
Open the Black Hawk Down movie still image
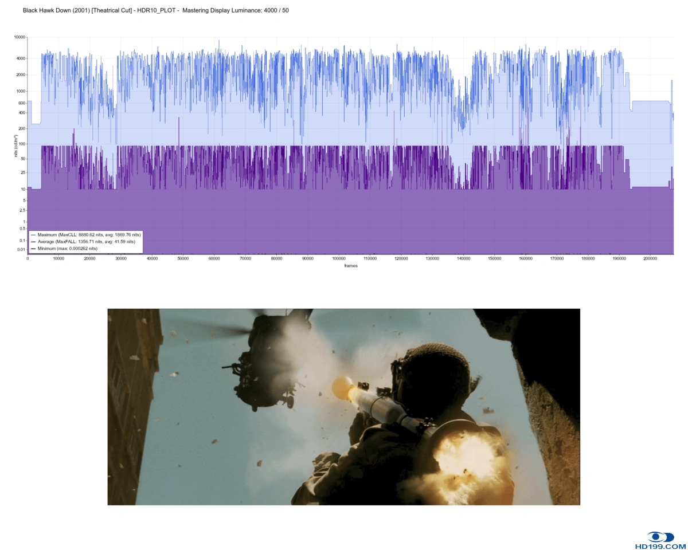point(343,407)
